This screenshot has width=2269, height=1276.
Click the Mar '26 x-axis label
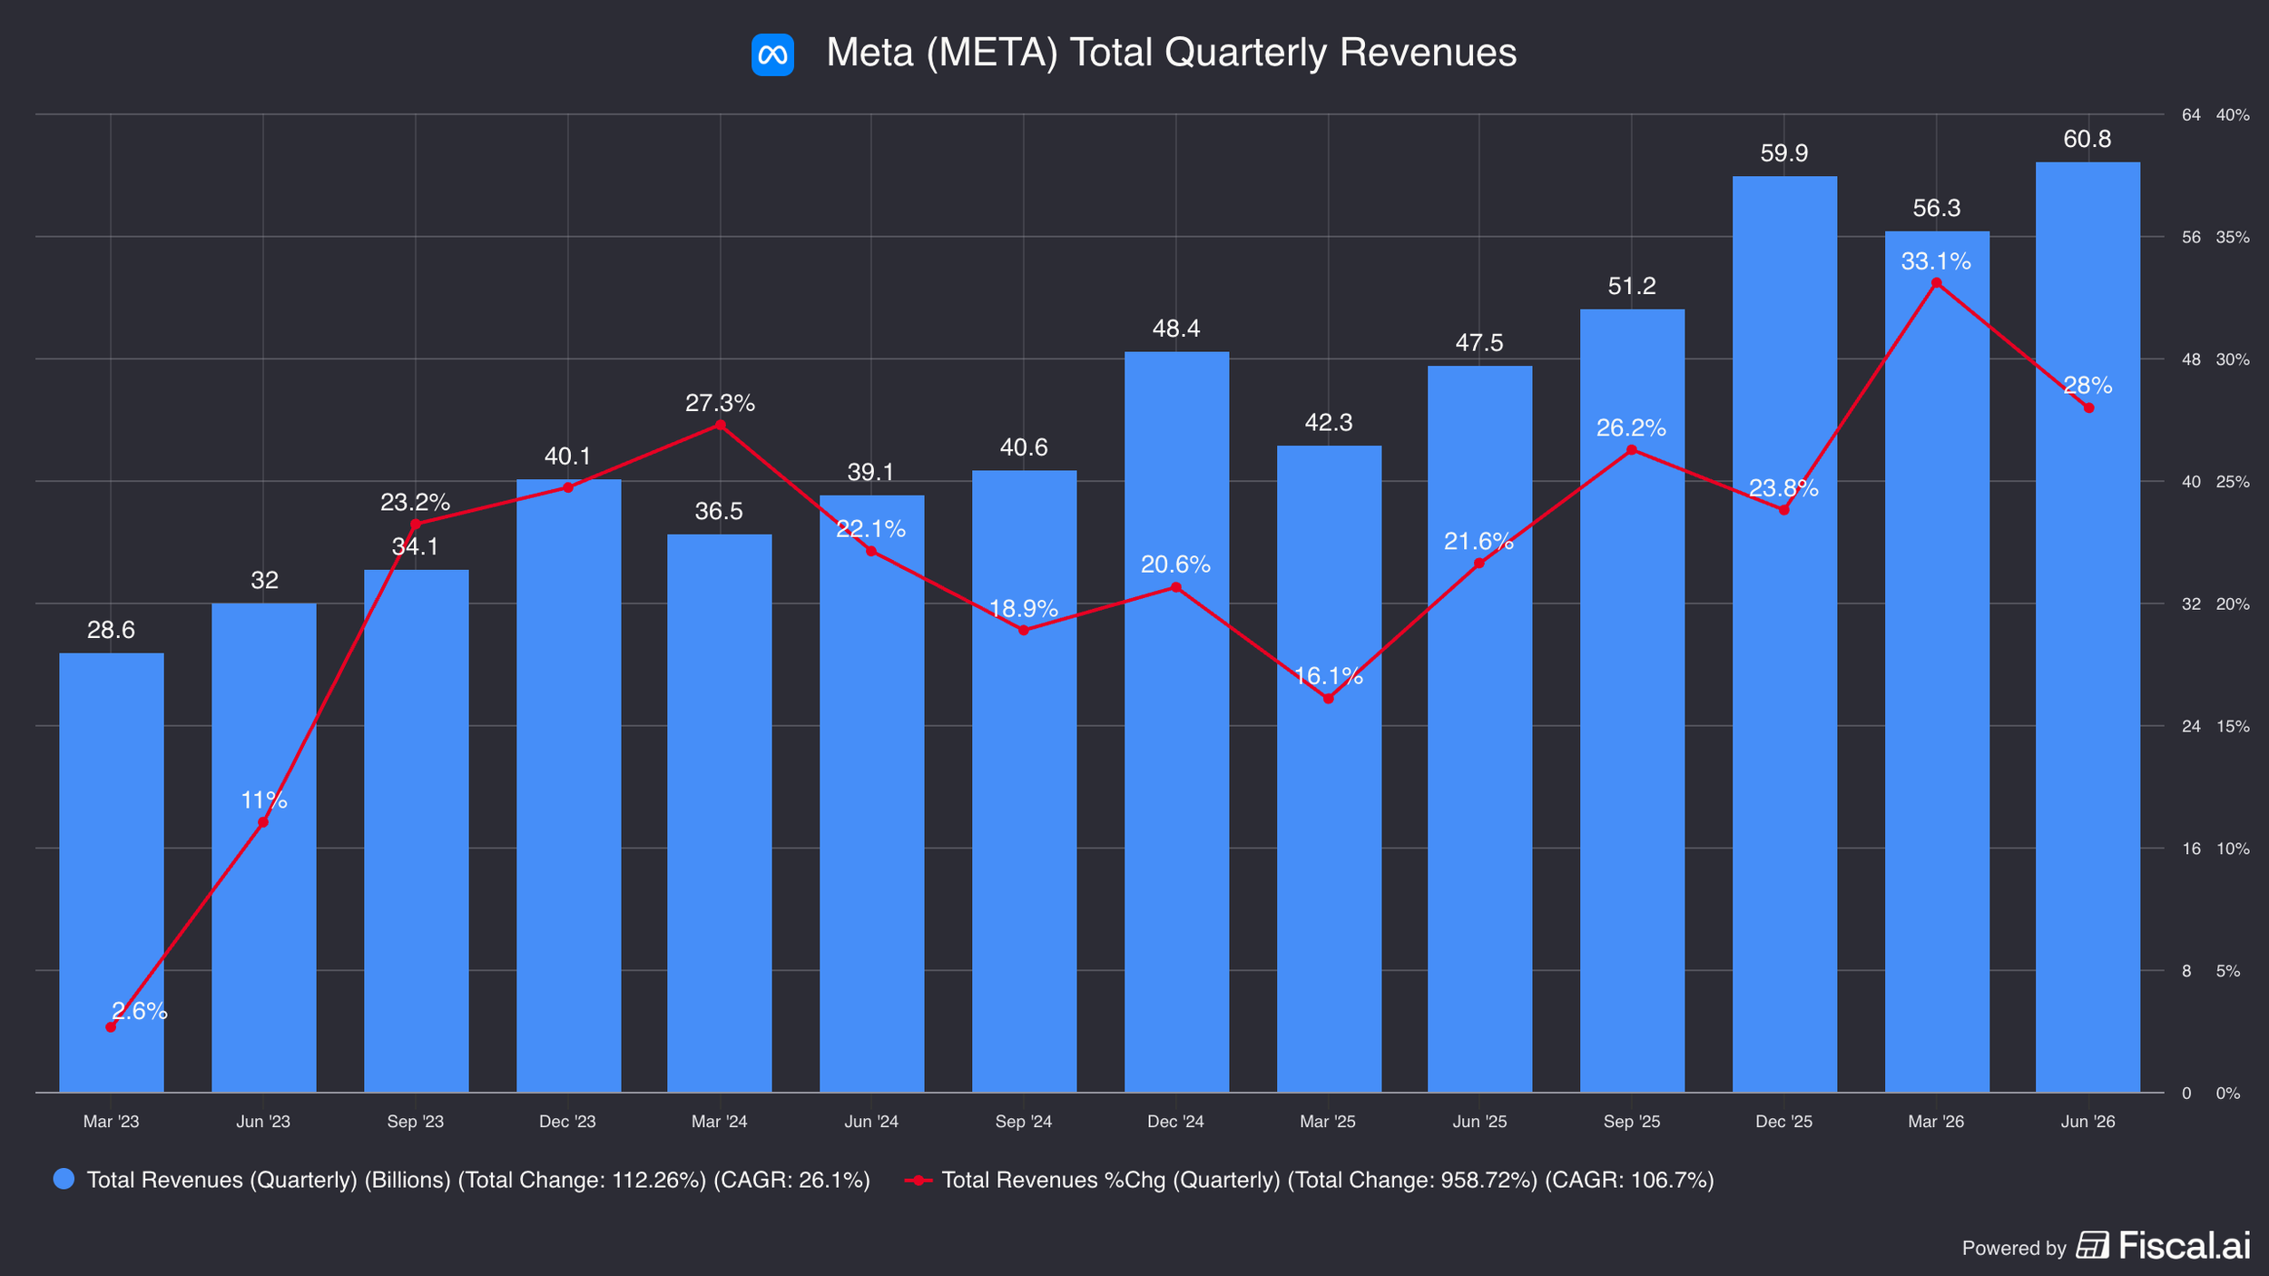click(x=1936, y=1122)
